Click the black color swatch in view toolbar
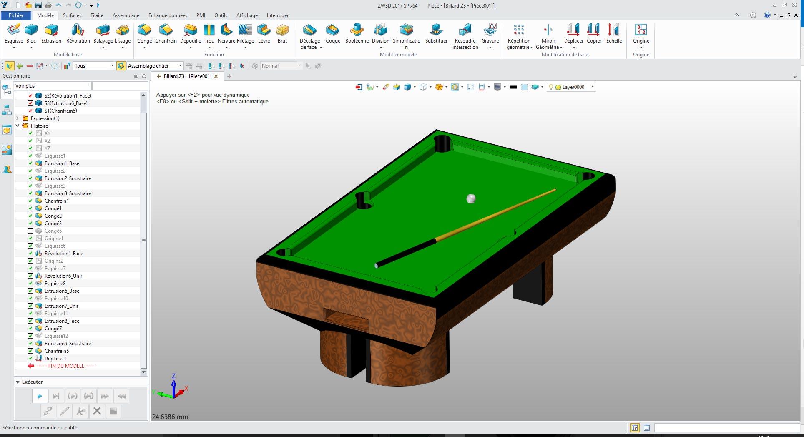This screenshot has height=437, width=804. click(513, 87)
